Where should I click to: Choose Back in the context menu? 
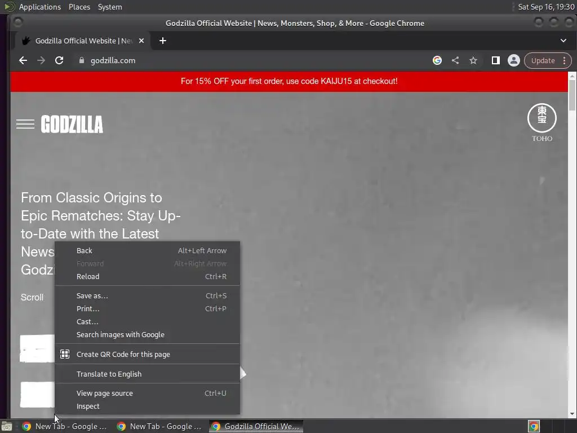147,250
